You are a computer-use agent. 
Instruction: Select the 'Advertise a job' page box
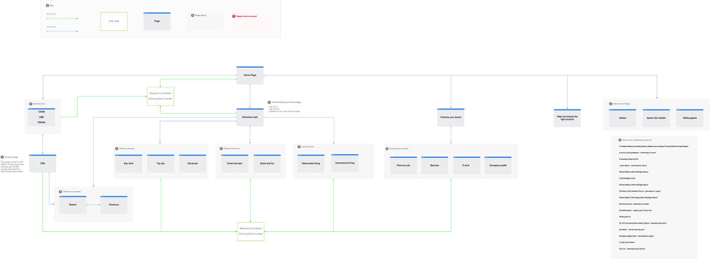click(250, 117)
